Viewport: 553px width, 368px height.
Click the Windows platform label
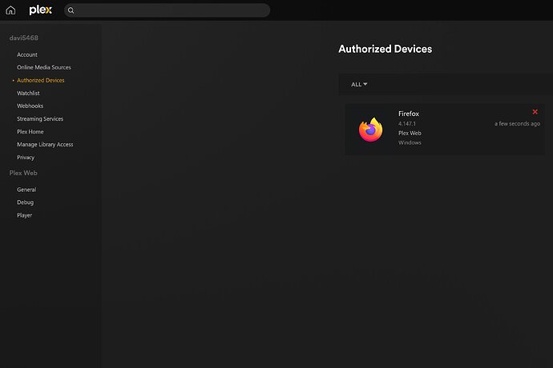coord(410,142)
